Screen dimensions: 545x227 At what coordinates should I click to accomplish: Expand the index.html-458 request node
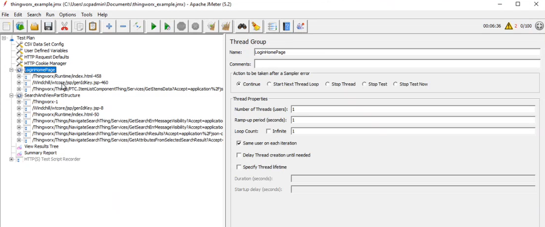(19, 76)
